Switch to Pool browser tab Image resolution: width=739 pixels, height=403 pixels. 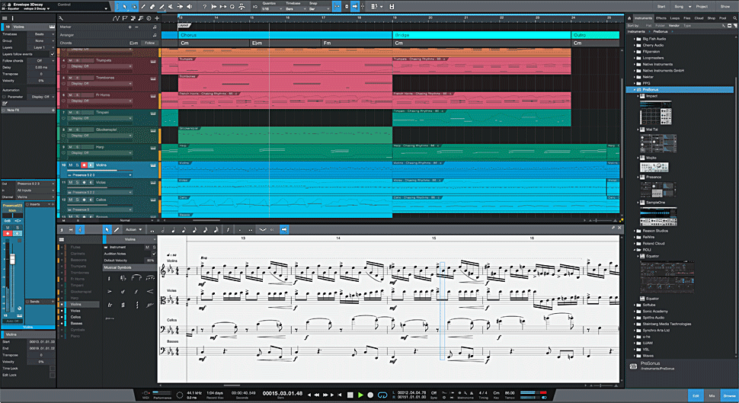point(722,18)
